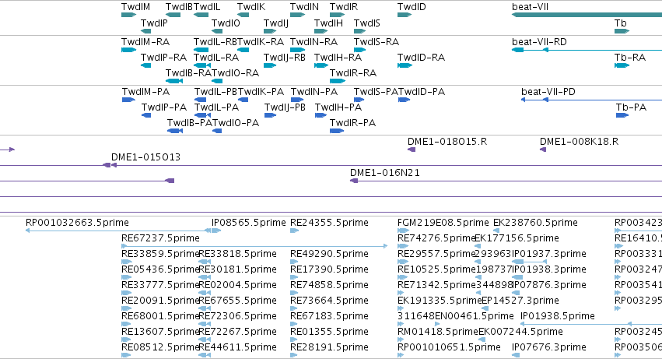Select the TwdlP-RA transcript label
This screenshot has height=359, width=662.
[x=163, y=57]
